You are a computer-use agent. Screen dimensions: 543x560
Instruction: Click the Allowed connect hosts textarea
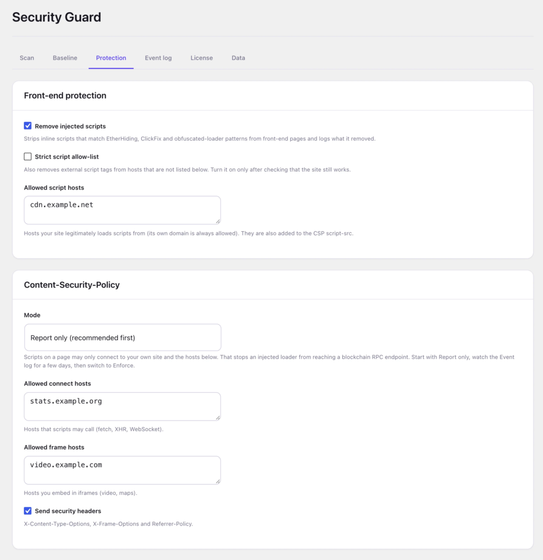(122, 406)
